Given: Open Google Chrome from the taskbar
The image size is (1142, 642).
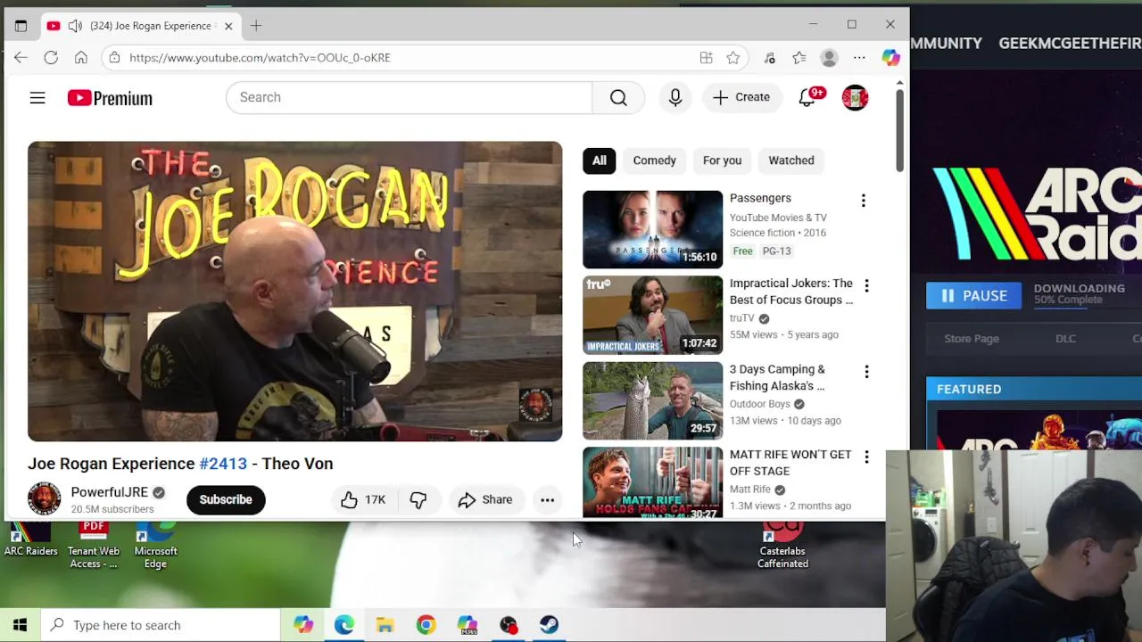Looking at the screenshot, I should pos(426,625).
